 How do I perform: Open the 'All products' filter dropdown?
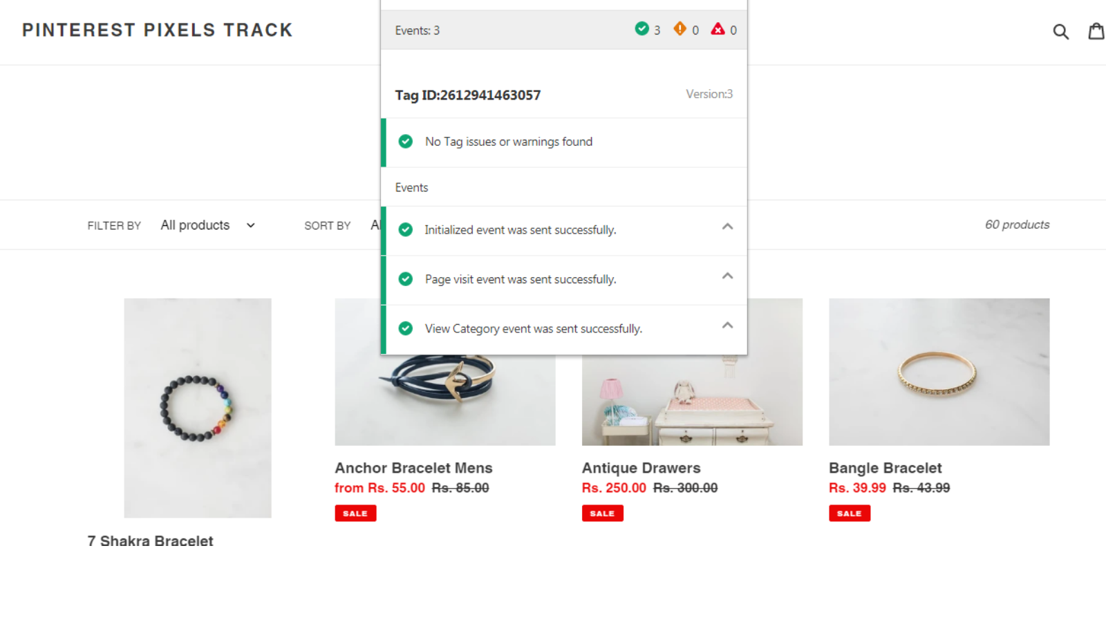pyautogui.click(x=207, y=225)
